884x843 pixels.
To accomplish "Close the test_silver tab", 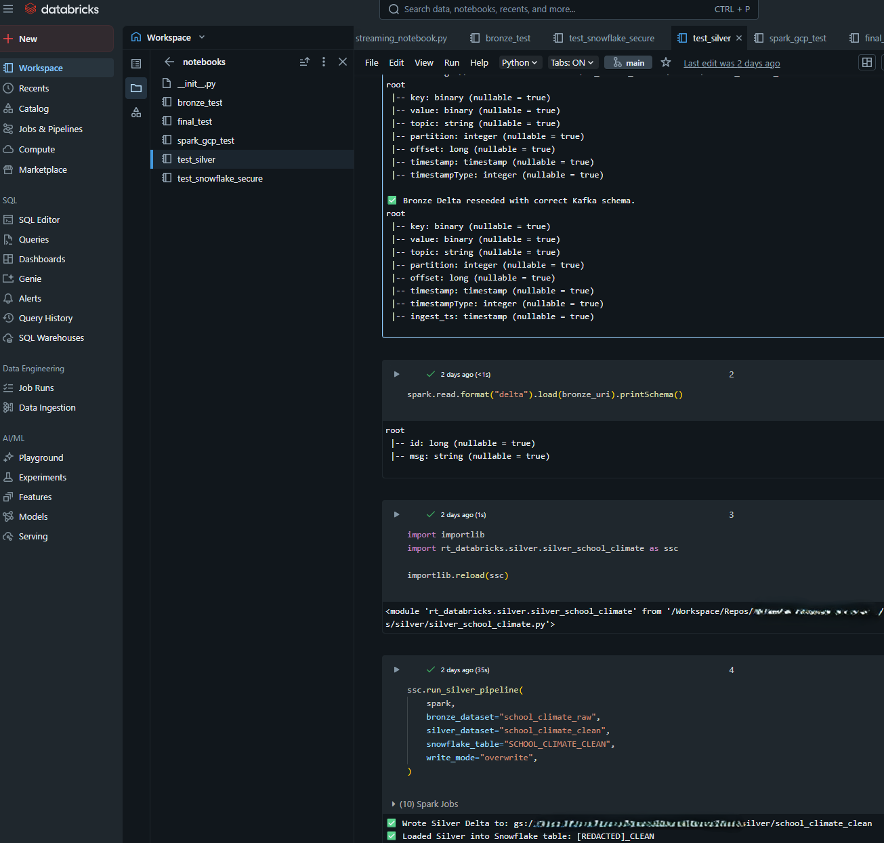I will coord(739,38).
